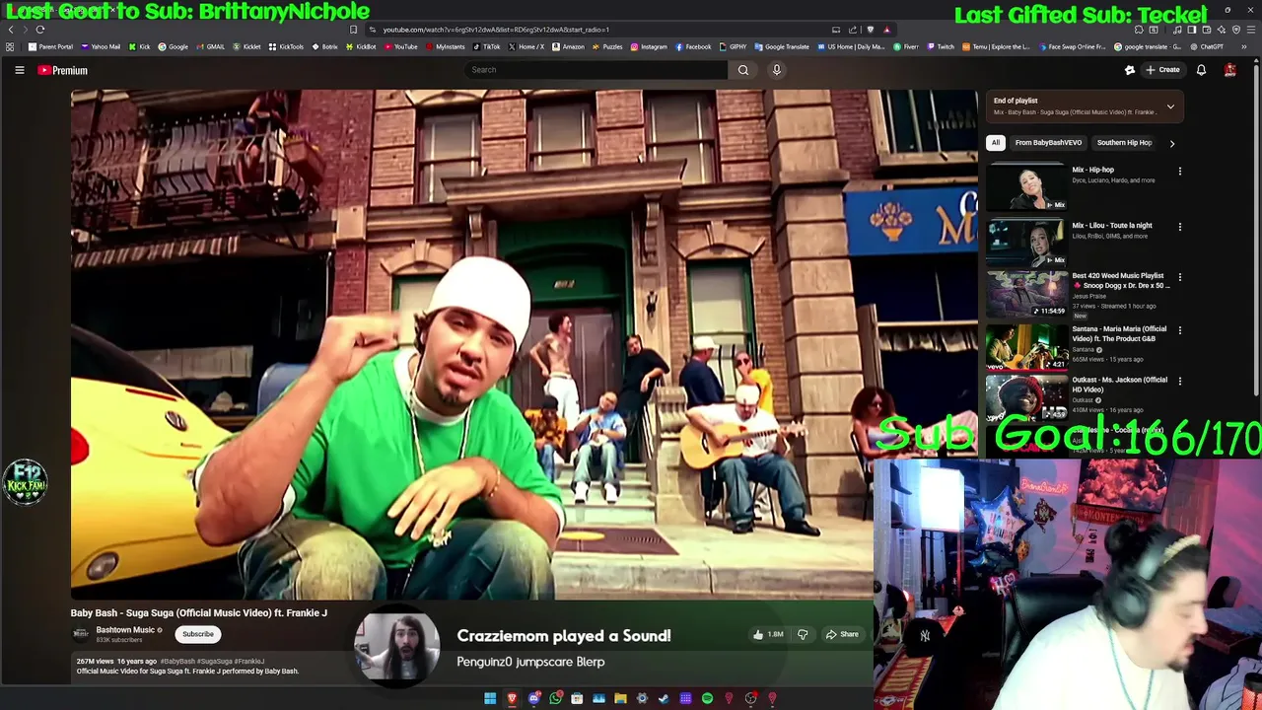The image size is (1262, 710).
Task: Open options for Santana Maria Maria video
Action: (x=1179, y=330)
